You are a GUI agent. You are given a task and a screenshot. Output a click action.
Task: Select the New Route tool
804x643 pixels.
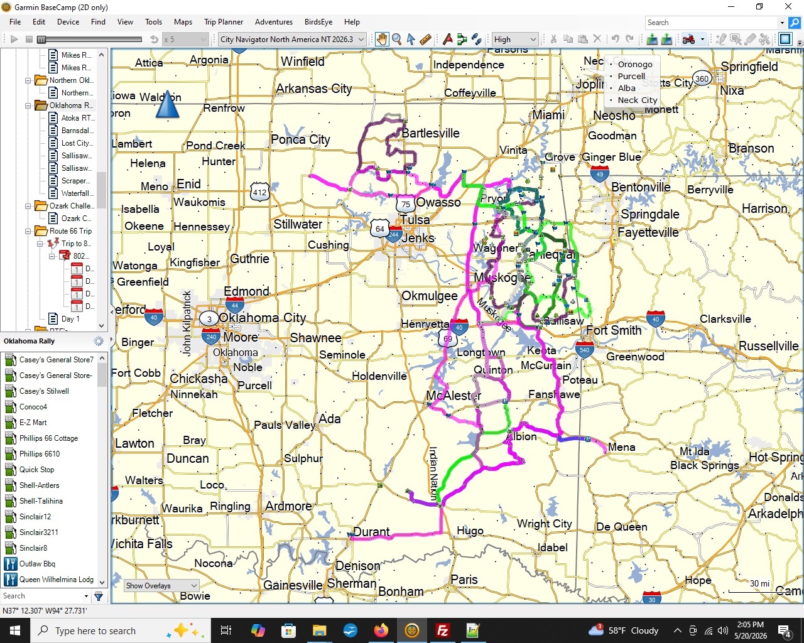coord(462,39)
